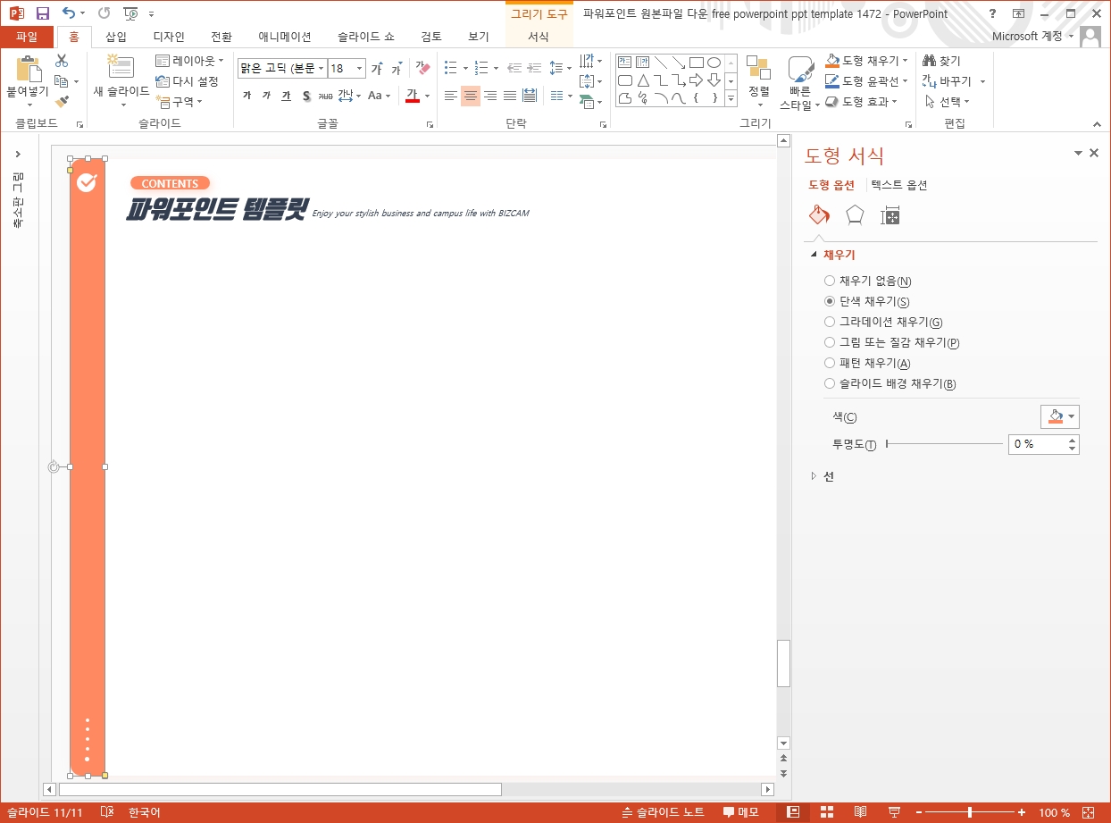The height and width of the screenshot is (823, 1111).
Task: Choose Picture or texture fill (그림 또는 질감 채우기)
Action: pos(891,342)
